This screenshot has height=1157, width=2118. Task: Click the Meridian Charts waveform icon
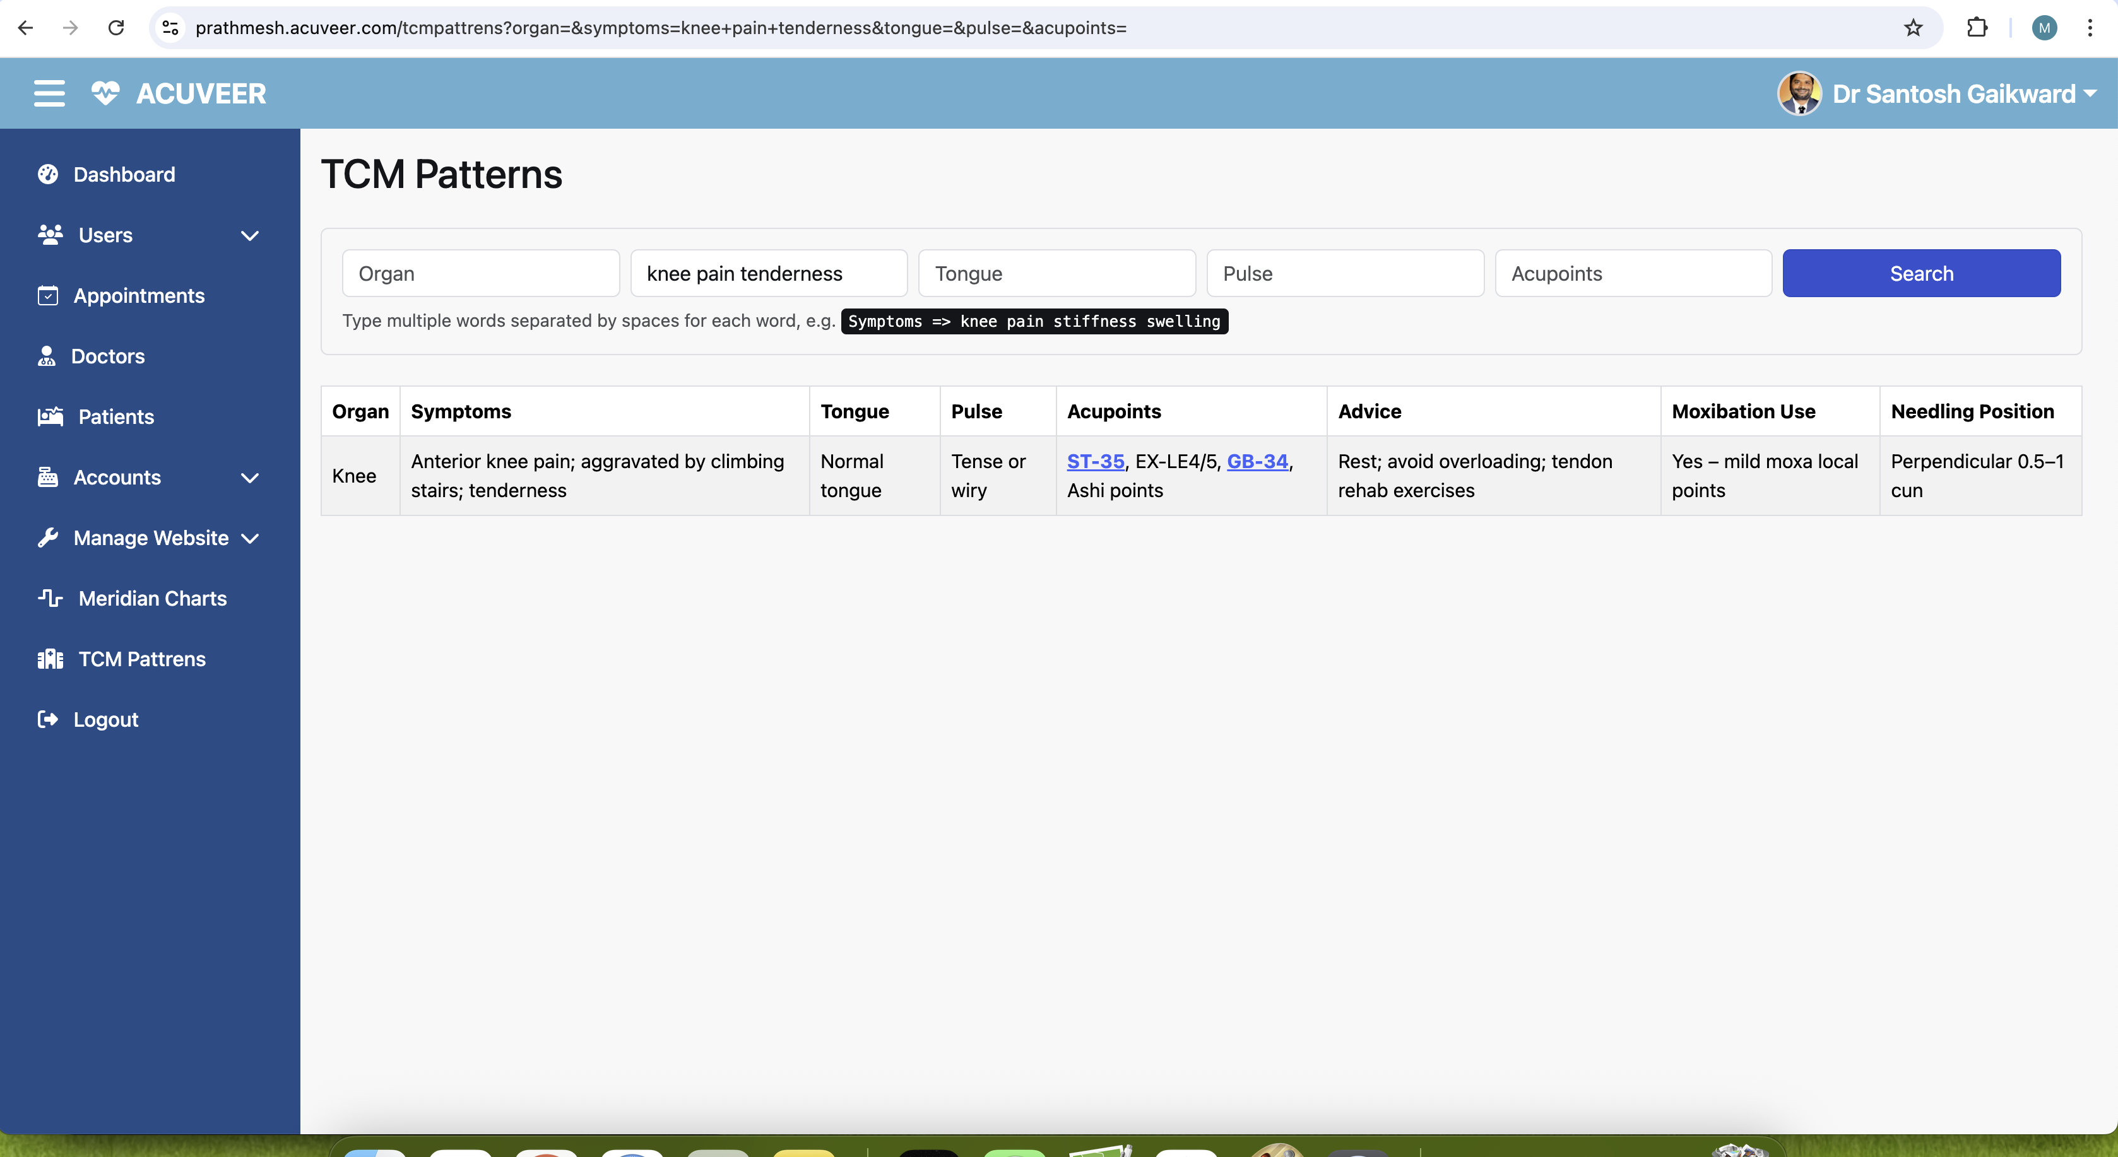pyautogui.click(x=50, y=597)
